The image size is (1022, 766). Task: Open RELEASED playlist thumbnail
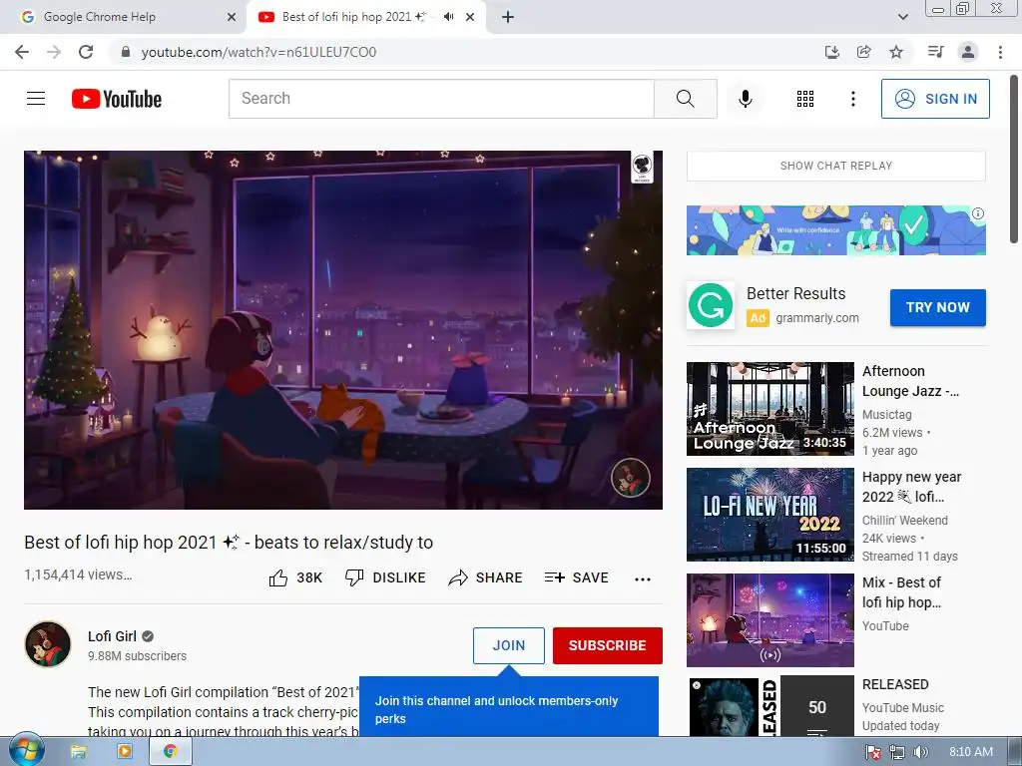pyautogui.click(x=769, y=706)
